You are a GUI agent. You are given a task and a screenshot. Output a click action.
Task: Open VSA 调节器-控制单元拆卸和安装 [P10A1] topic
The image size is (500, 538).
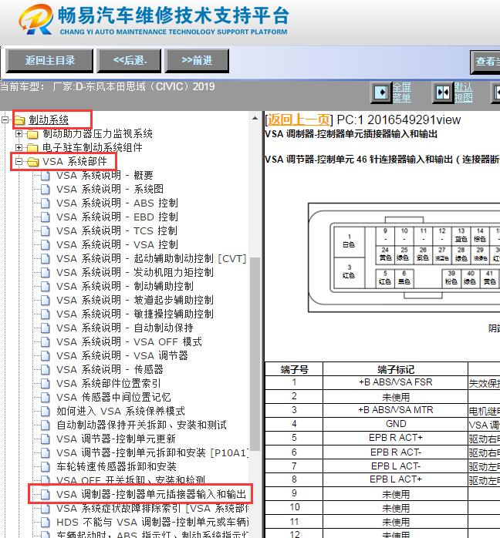point(152,453)
